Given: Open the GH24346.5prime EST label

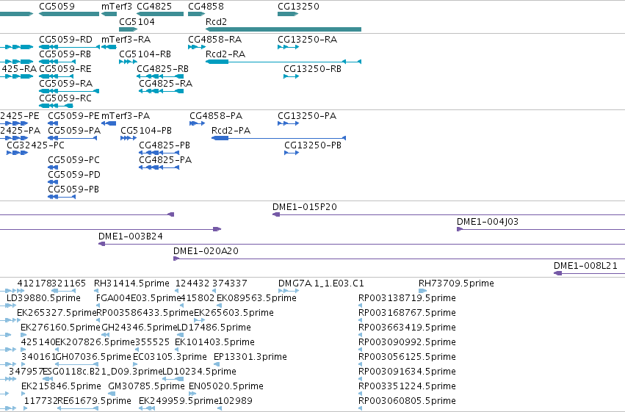Looking at the screenshot, I should coord(139,328).
